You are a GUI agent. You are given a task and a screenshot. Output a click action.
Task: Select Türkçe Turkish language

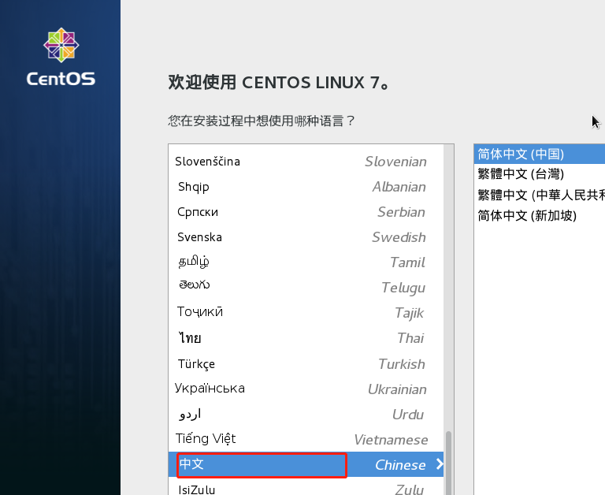[x=306, y=363]
